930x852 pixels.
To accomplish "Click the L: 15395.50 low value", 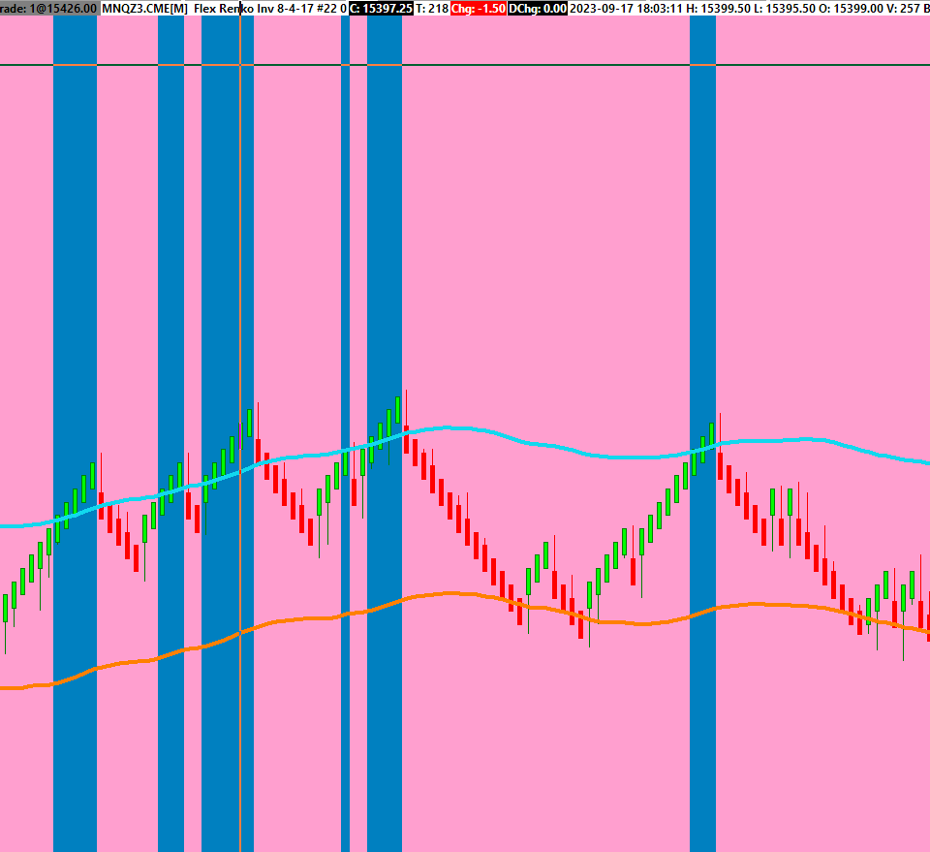I will [x=784, y=9].
